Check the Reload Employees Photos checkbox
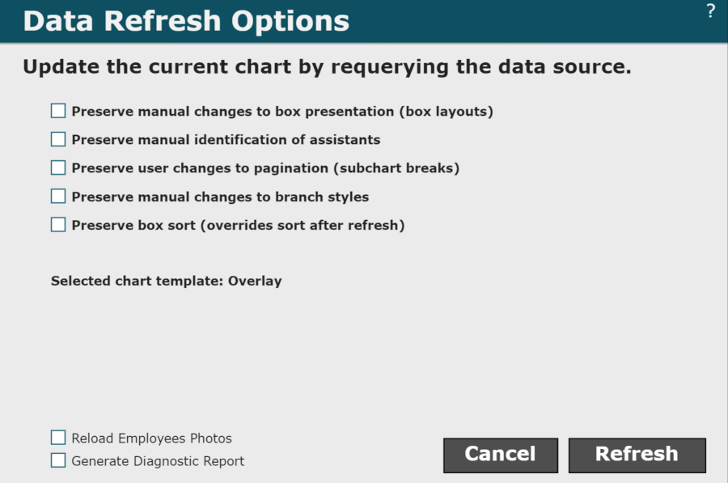Image resolution: width=728 pixels, height=483 pixels. (x=58, y=438)
